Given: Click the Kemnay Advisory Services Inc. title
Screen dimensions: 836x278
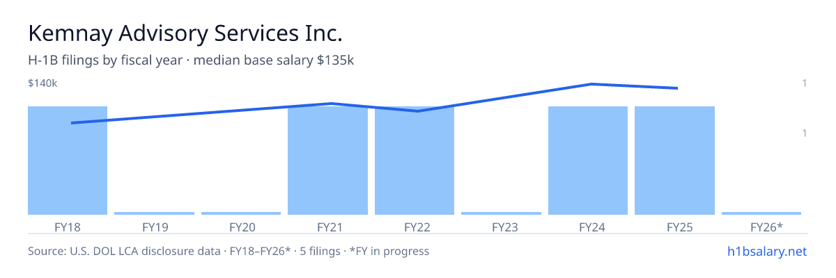Looking at the screenshot, I should click(x=185, y=33).
